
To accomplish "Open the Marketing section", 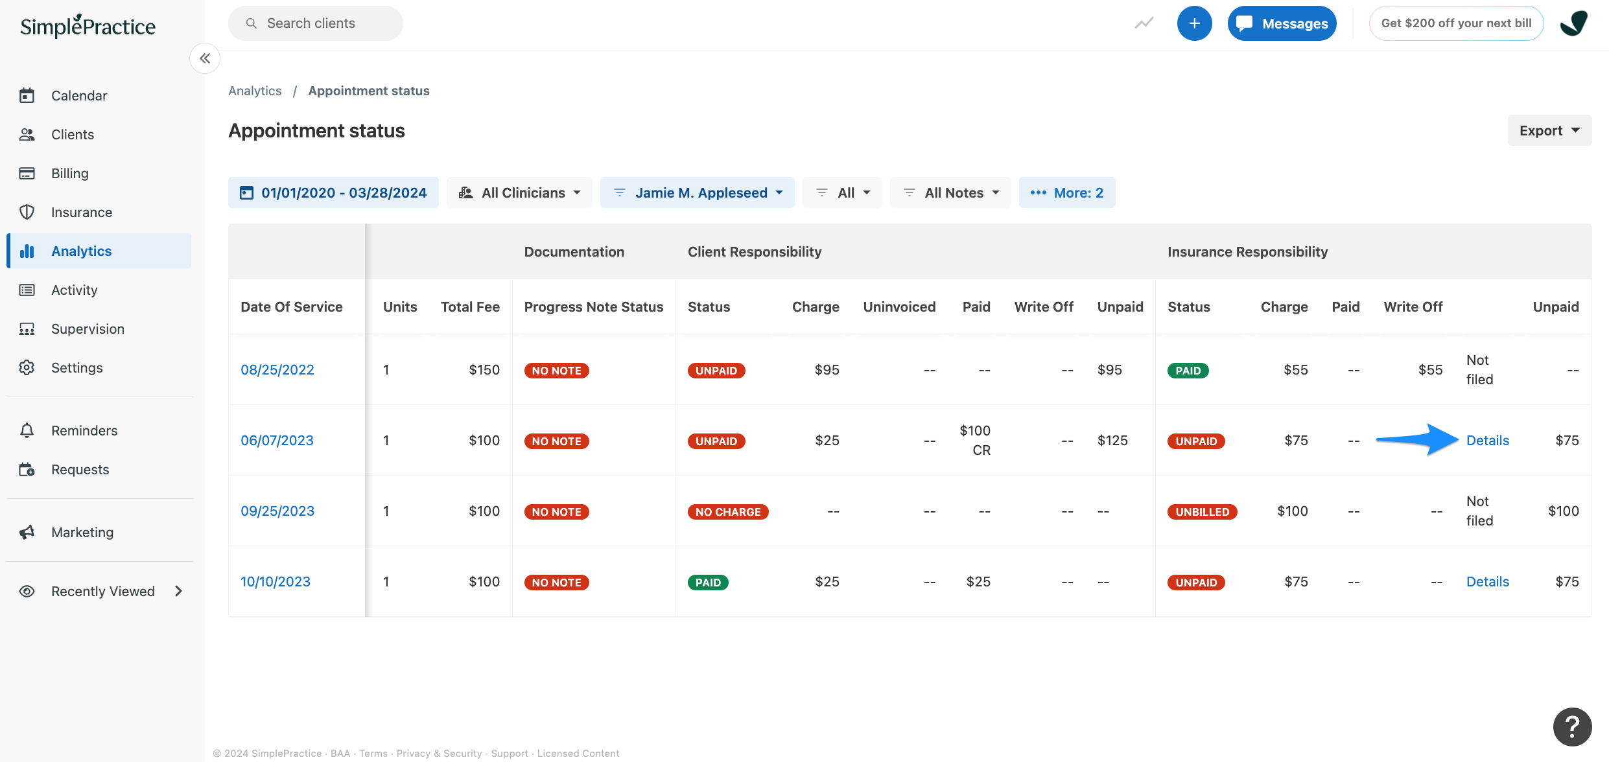I will point(82,532).
